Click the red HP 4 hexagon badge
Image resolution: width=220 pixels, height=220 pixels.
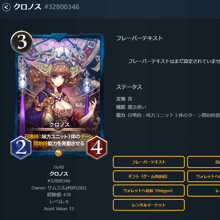(97, 148)
